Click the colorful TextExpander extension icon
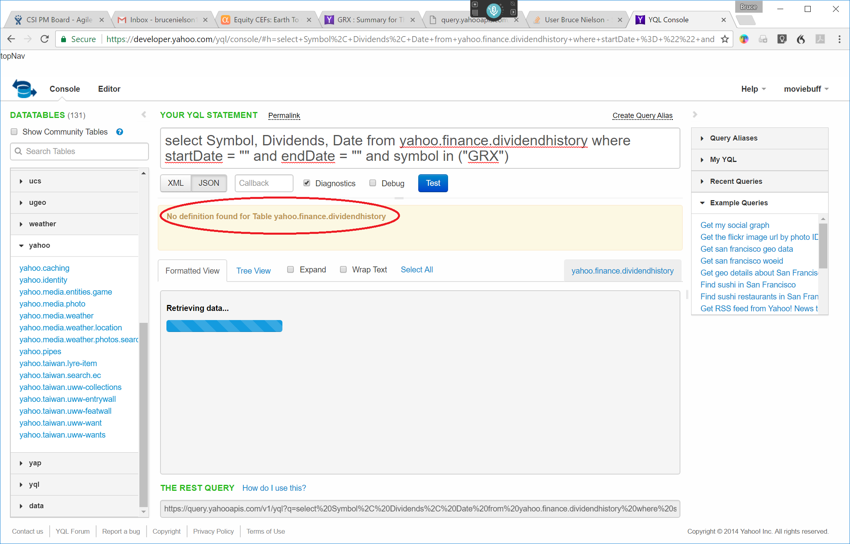The height and width of the screenshot is (544, 850). (744, 39)
